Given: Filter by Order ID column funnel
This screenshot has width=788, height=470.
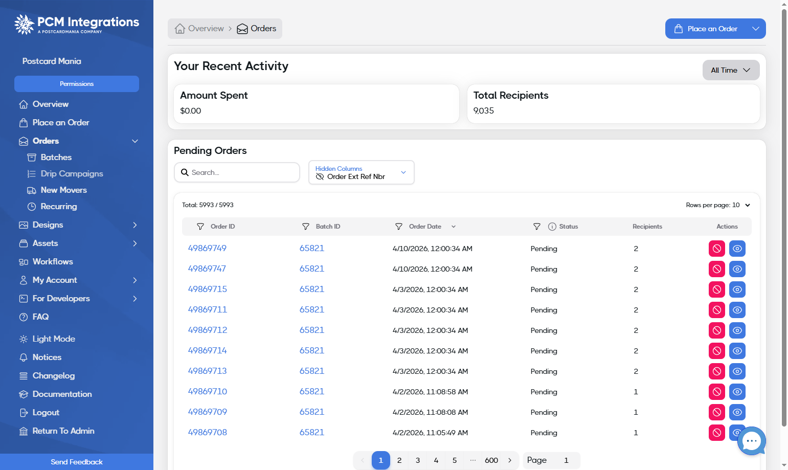Looking at the screenshot, I should (x=200, y=227).
